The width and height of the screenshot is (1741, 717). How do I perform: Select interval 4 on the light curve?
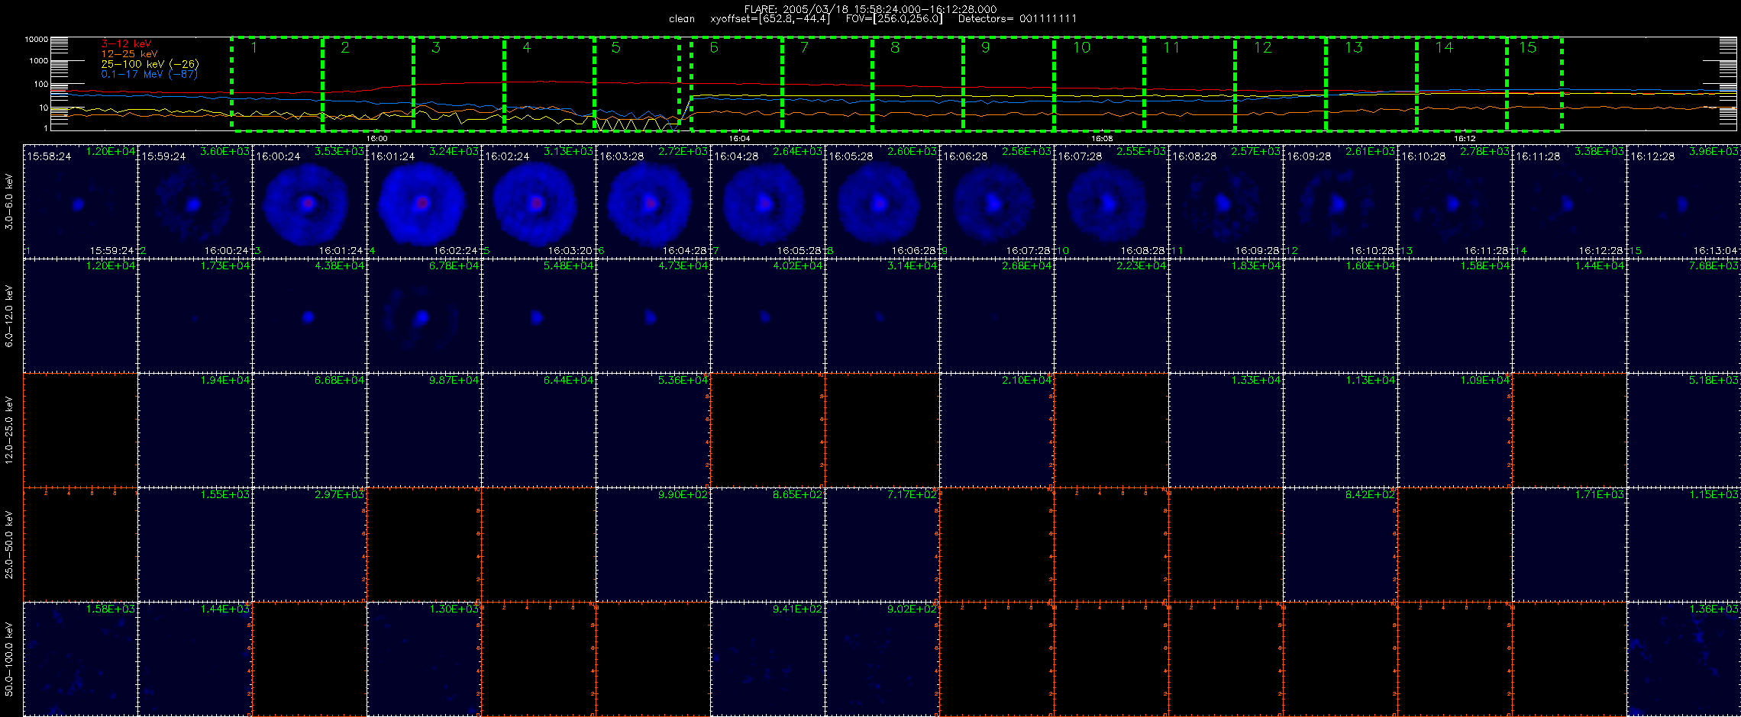[x=550, y=84]
